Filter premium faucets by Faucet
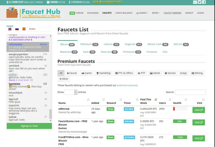This screenshot has width=215, height=147. click(72, 73)
